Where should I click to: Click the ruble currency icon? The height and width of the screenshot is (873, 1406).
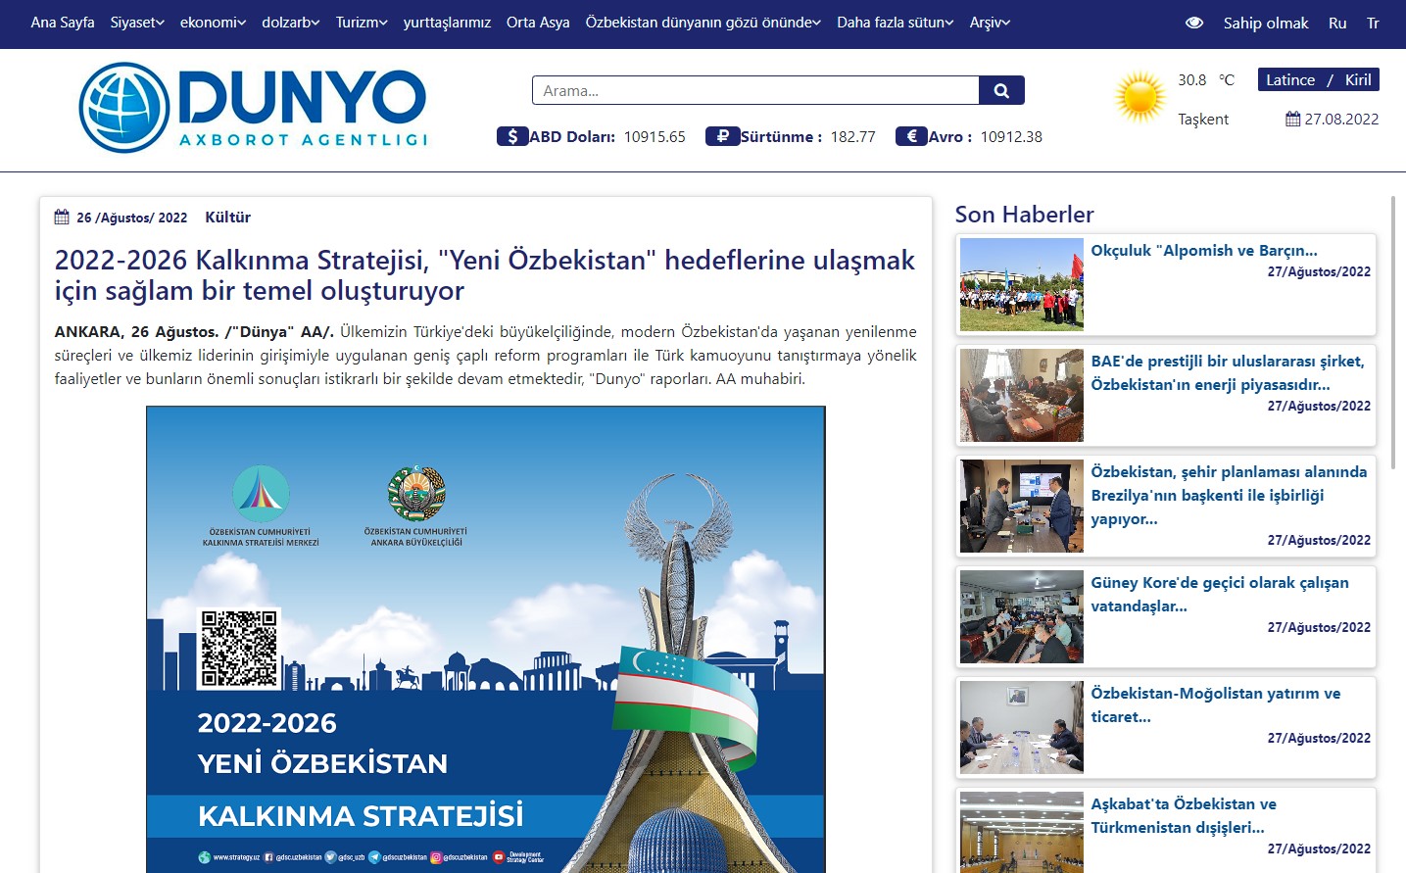click(722, 136)
